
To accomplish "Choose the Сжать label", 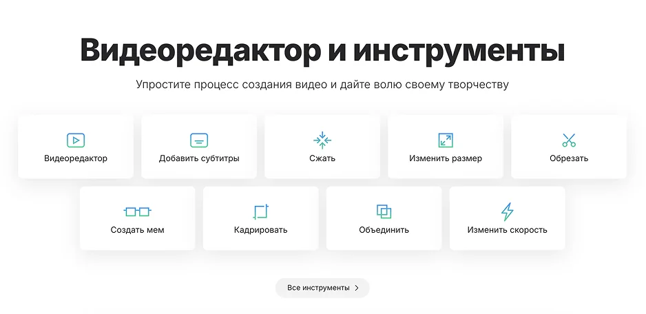I will 322,158.
